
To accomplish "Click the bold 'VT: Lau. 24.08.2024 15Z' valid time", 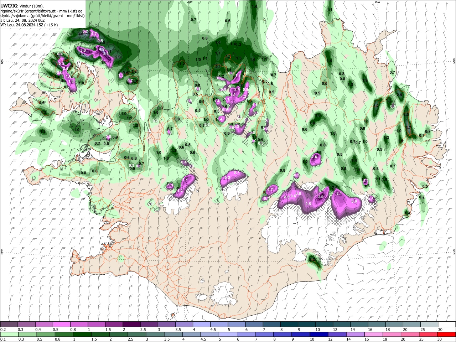I will pos(22,25).
